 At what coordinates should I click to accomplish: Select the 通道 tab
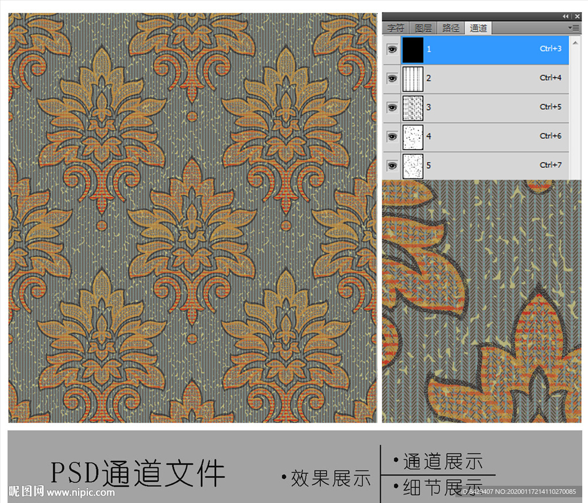(478, 28)
